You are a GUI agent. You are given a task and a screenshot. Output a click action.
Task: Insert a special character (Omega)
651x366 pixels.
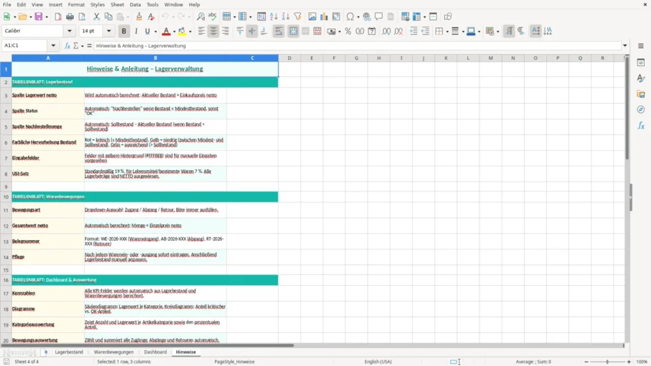pyautogui.click(x=350, y=17)
